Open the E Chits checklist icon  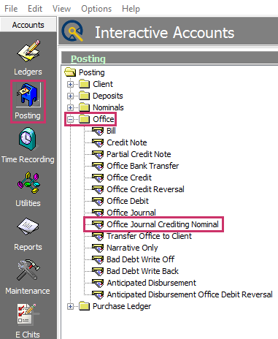coord(27,314)
